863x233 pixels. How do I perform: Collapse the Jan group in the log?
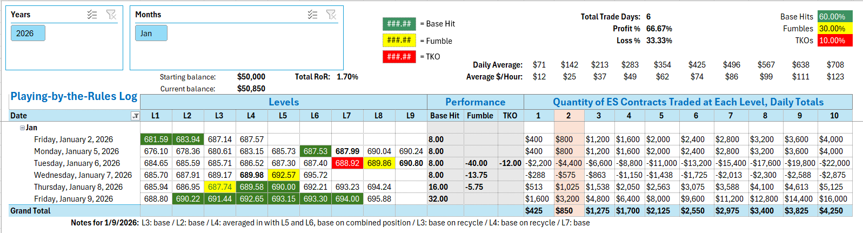pyautogui.click(x=22, y=128)
